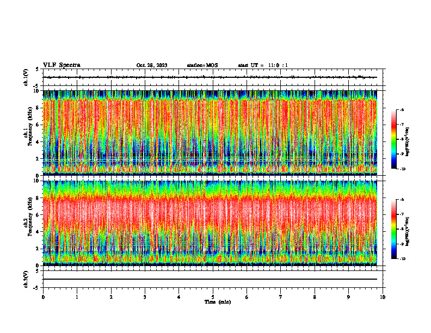Click the '-6' label on ch.2 color scale

pos(402,200)
